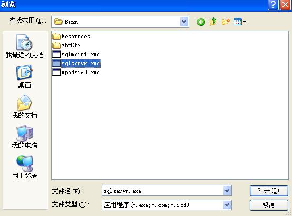This screenshot has height=216, width=292.
Task: Go back with the green arrow icon
Action: 201,22
